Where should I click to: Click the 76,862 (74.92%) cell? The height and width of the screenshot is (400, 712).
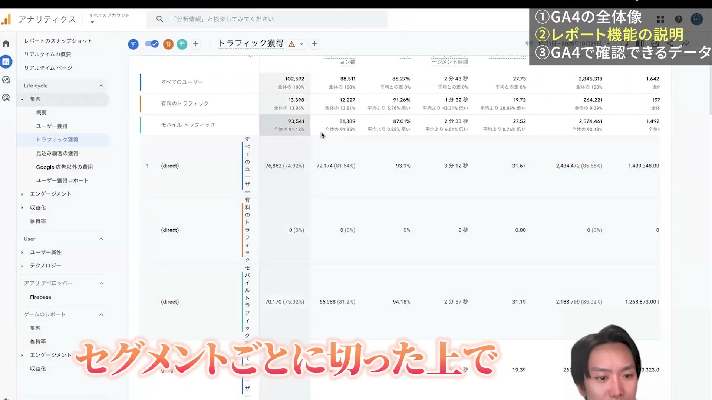[284, 166]
